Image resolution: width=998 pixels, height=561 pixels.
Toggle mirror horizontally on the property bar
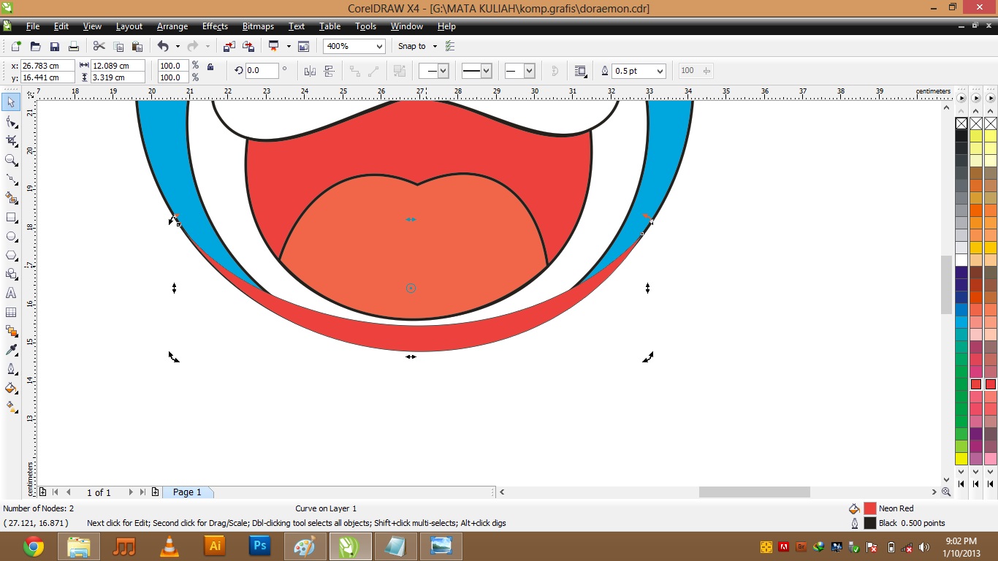310,71
